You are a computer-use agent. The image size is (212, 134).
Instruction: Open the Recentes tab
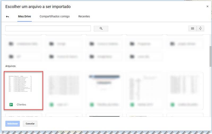84,16
